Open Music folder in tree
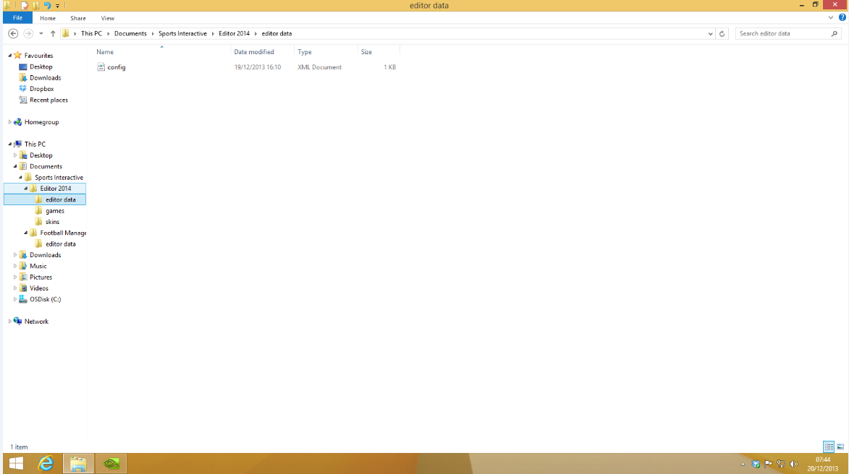849x474 pixels. coord(38,266)
